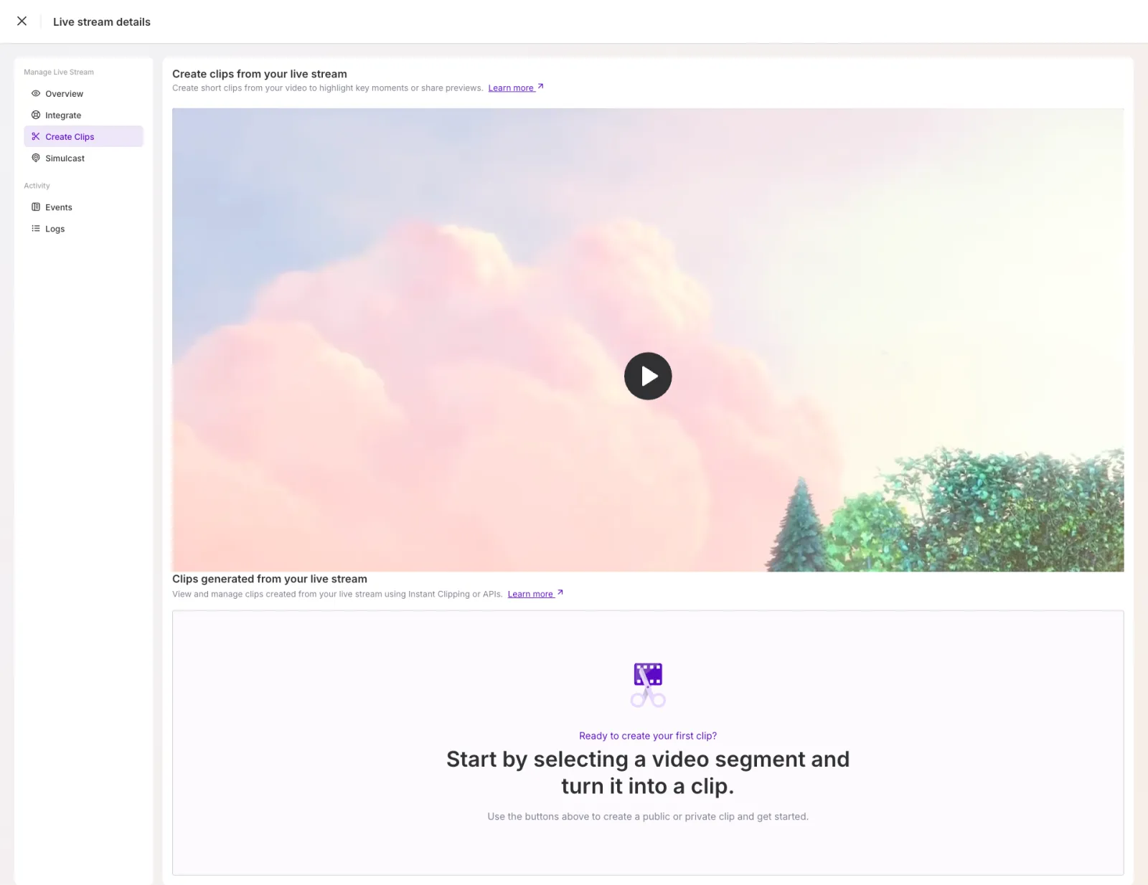1148x885 pixels.
Task: Click the Integrate icon in sidebar
Action: coord(36,115)
